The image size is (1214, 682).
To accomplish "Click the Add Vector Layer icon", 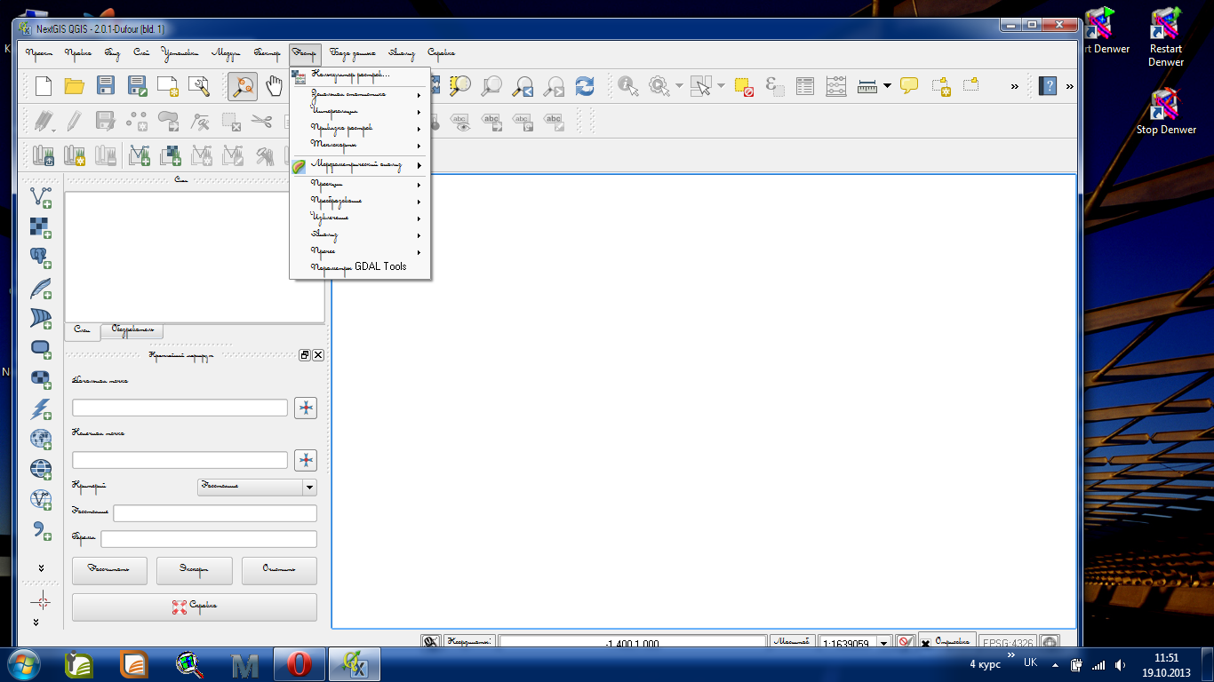I will pyautogui.click(x=41, y=196).
